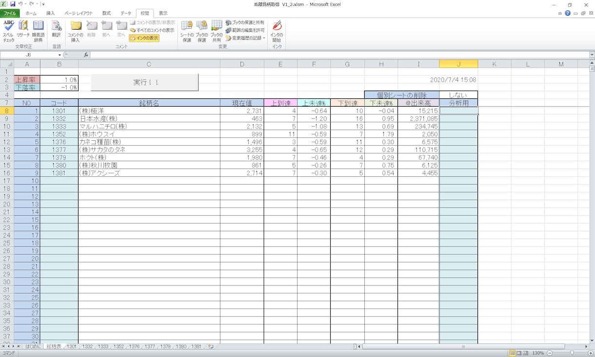The image size is (595, 357).
Task: Click the 上昇率 value cell showing 1.0%
Action: (59, 80)
